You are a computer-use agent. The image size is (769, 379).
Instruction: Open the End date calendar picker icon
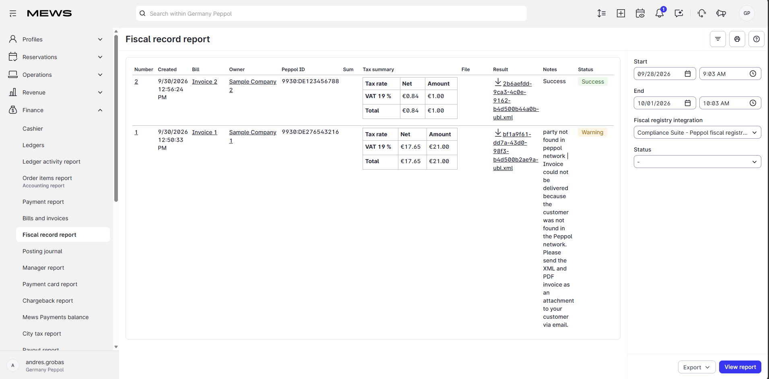click(688, 103)
